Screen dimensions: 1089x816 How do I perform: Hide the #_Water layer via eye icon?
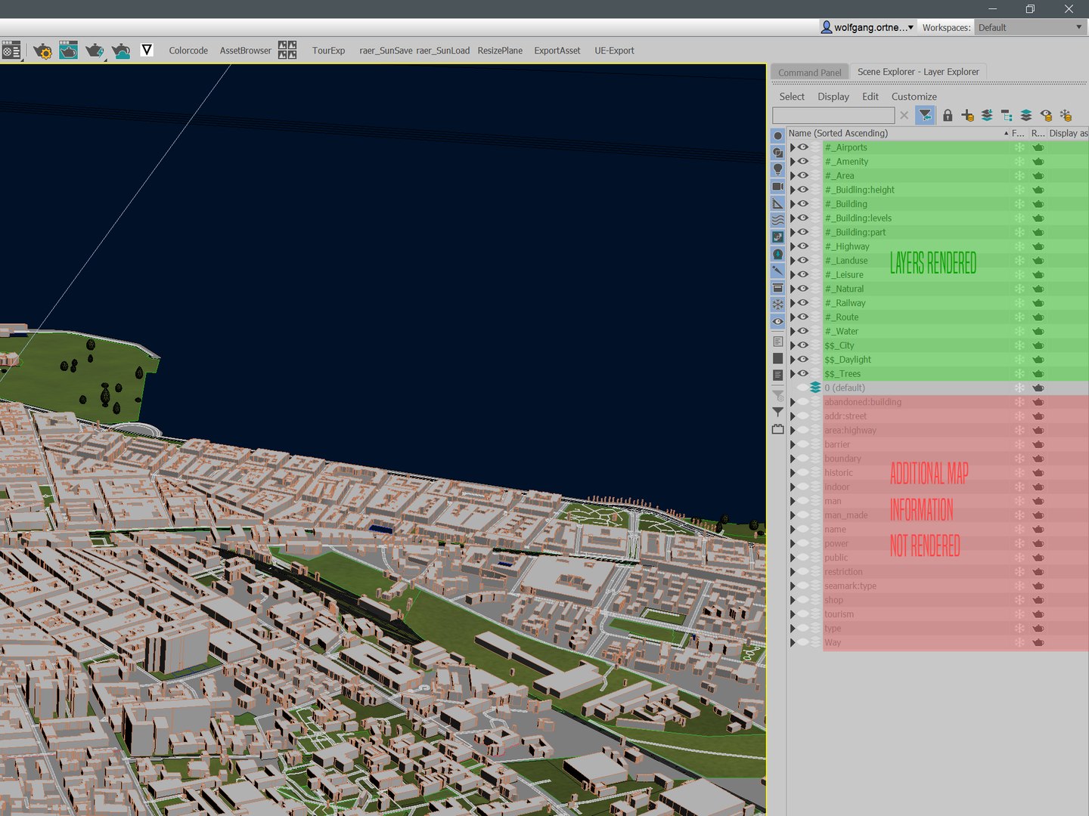(x=803, y=331)
